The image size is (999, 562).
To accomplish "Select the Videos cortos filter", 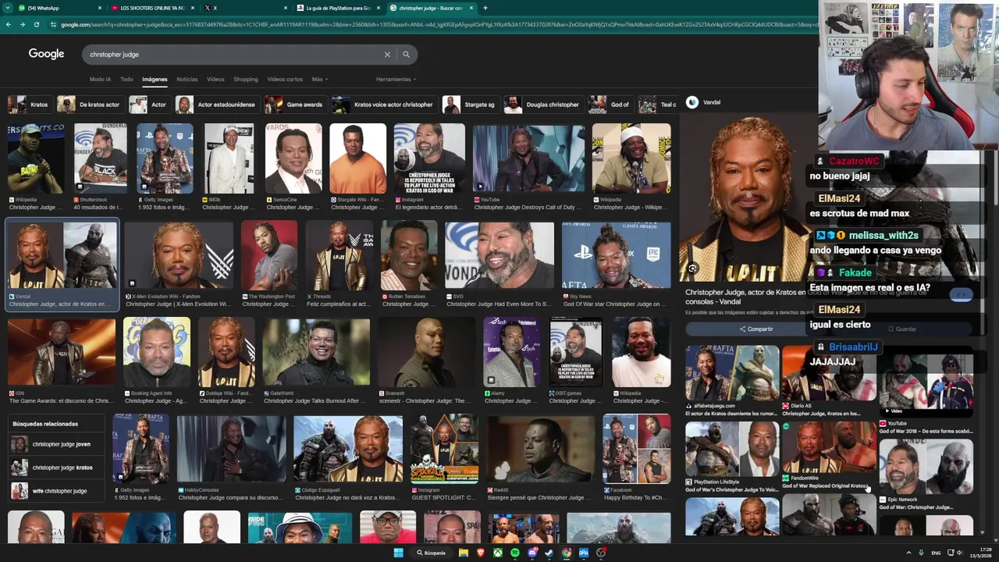I will [x=285, y=79].
